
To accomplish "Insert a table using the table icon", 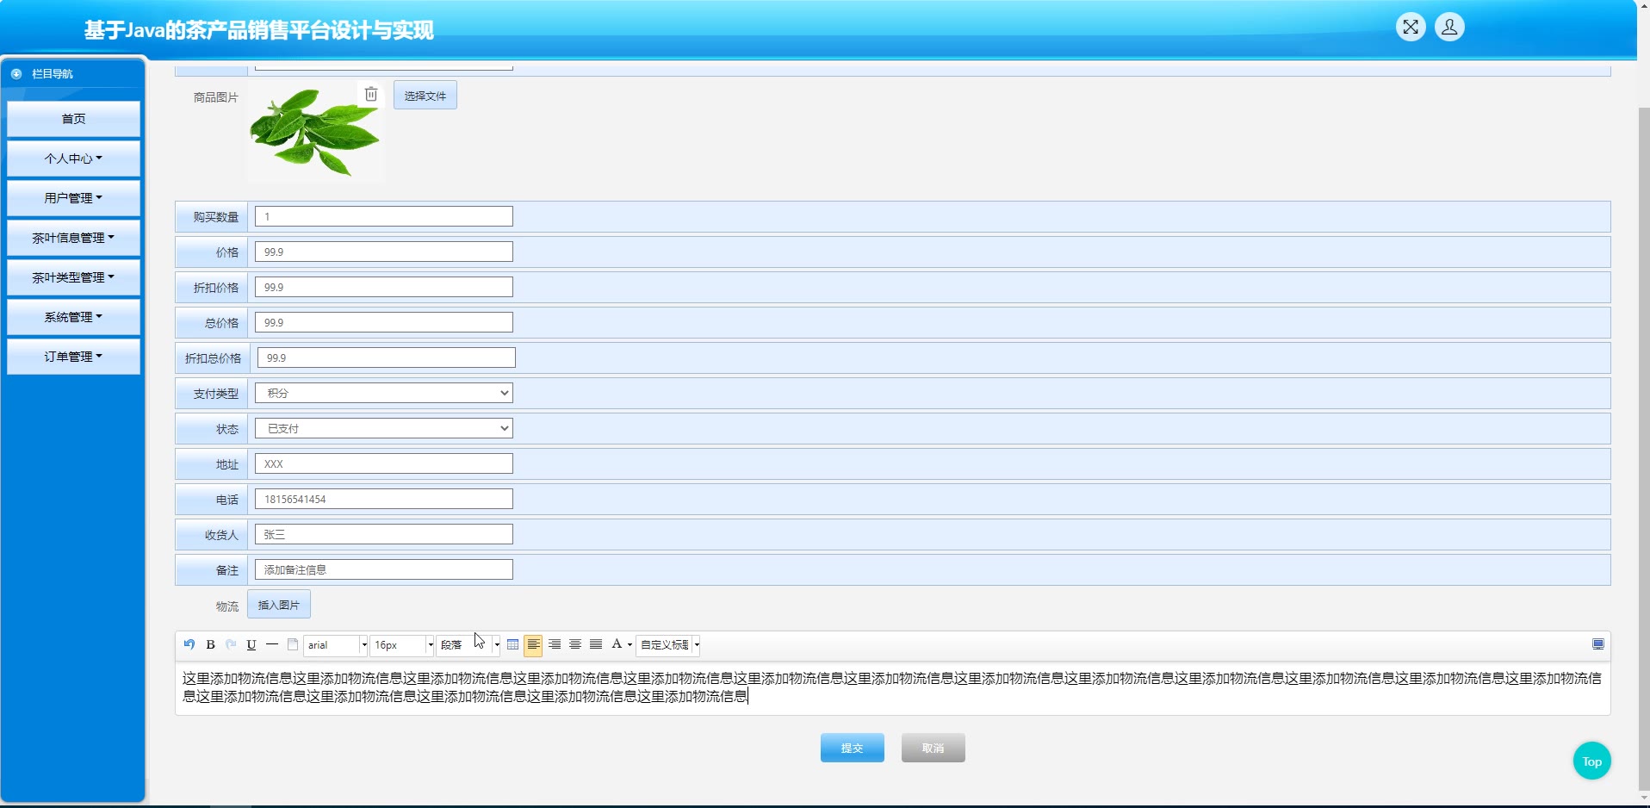I will (513, 644).
